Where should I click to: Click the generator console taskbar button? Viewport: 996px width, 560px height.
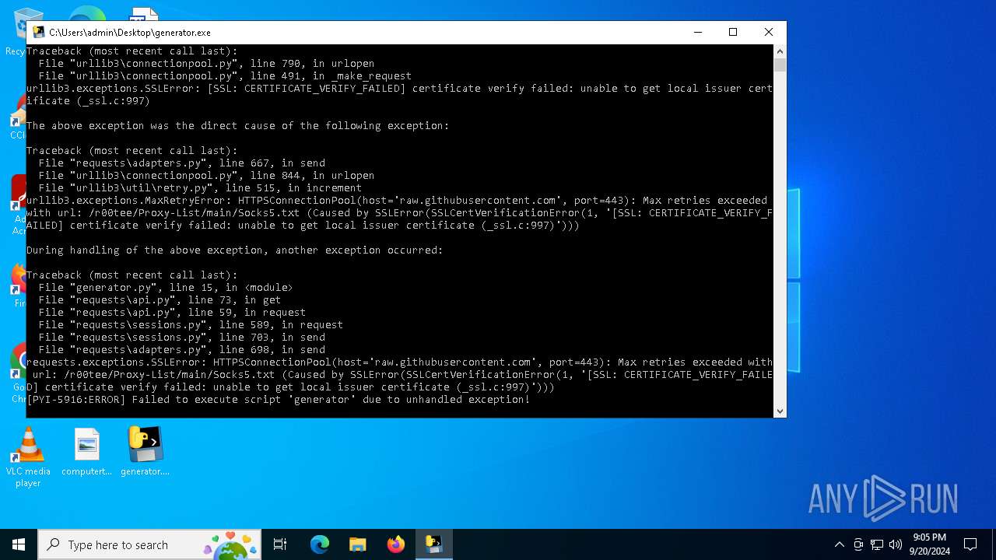(x=433, y=544)
